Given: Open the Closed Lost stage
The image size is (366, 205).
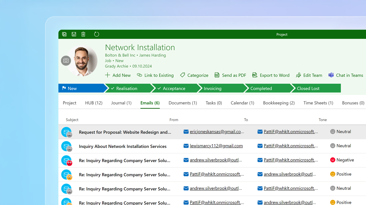Looking at the screenshot, I should (308, 88).
